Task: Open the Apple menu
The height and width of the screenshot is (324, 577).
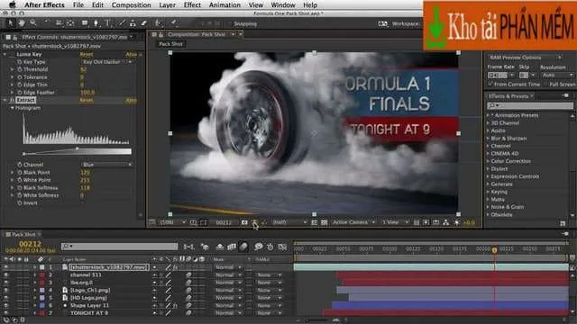Action: [12, 4]
